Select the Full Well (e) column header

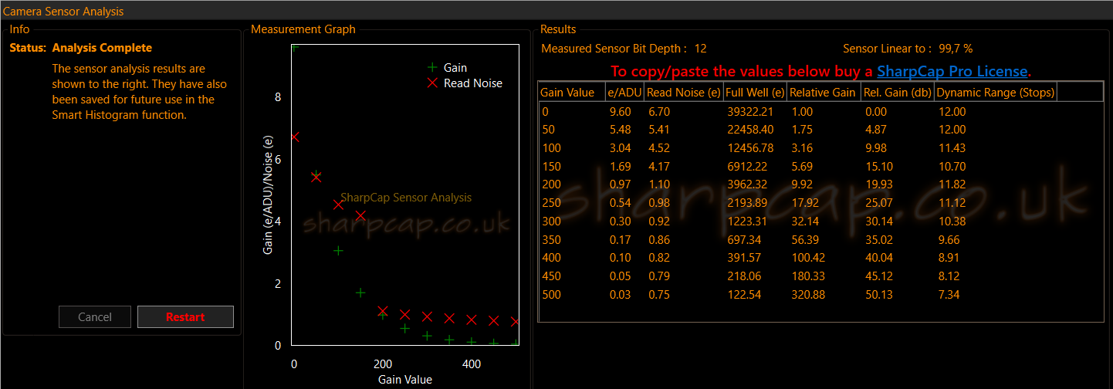point(755,93)
